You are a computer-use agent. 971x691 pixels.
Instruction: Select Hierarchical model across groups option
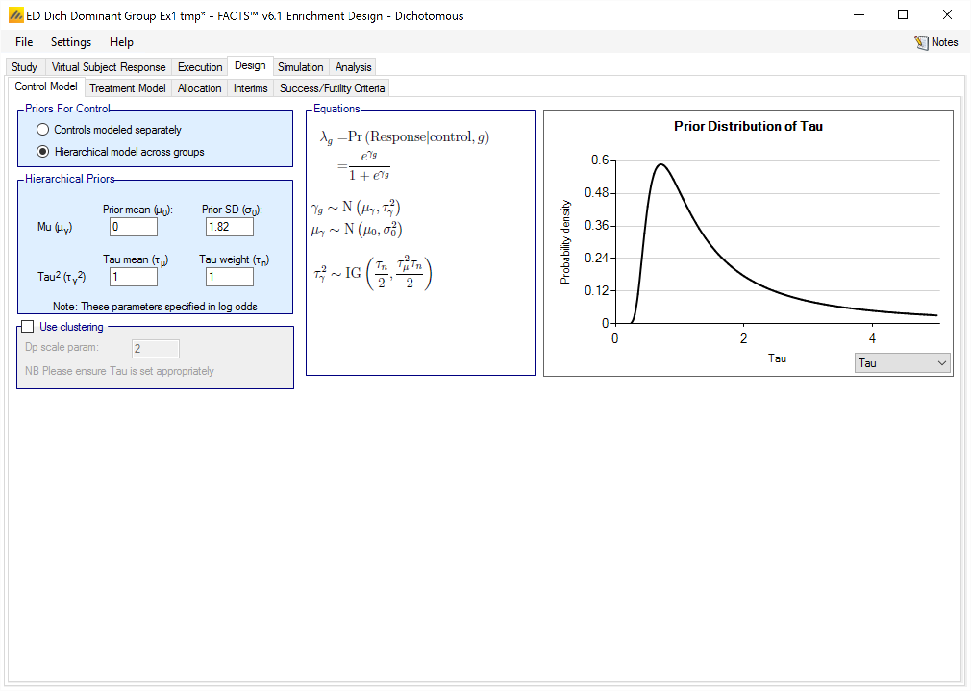43,152
